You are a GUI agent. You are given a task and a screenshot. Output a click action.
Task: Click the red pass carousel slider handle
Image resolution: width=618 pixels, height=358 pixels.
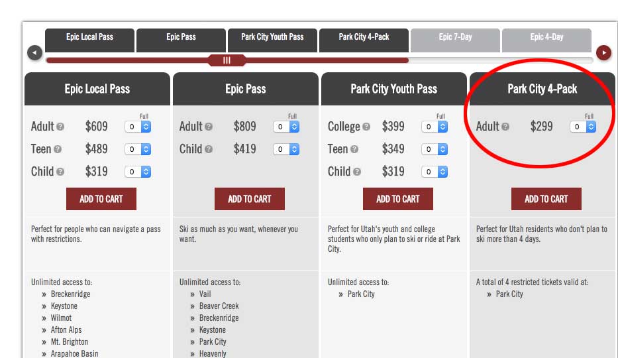point(227,60)
